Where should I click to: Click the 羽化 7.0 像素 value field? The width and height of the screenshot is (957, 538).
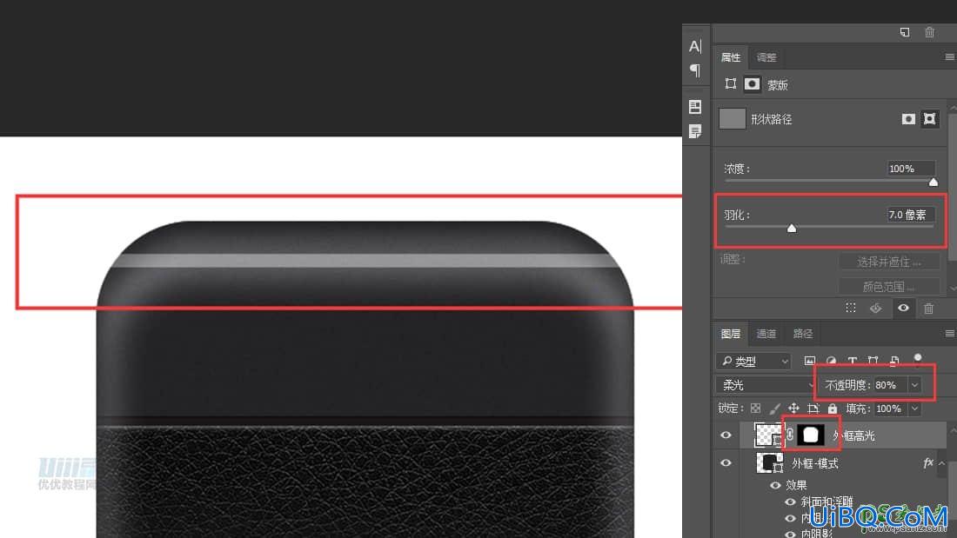click(911, 215)
